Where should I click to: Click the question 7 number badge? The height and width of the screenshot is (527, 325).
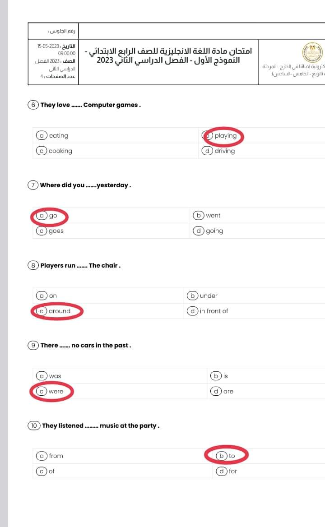click(33, 185)
